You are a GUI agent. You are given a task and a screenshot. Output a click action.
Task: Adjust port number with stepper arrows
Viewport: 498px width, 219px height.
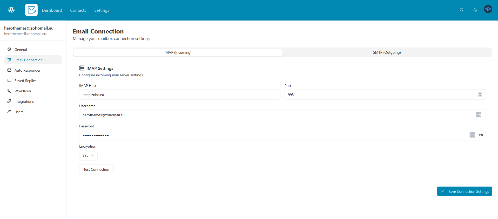click(x=480, y=94)
